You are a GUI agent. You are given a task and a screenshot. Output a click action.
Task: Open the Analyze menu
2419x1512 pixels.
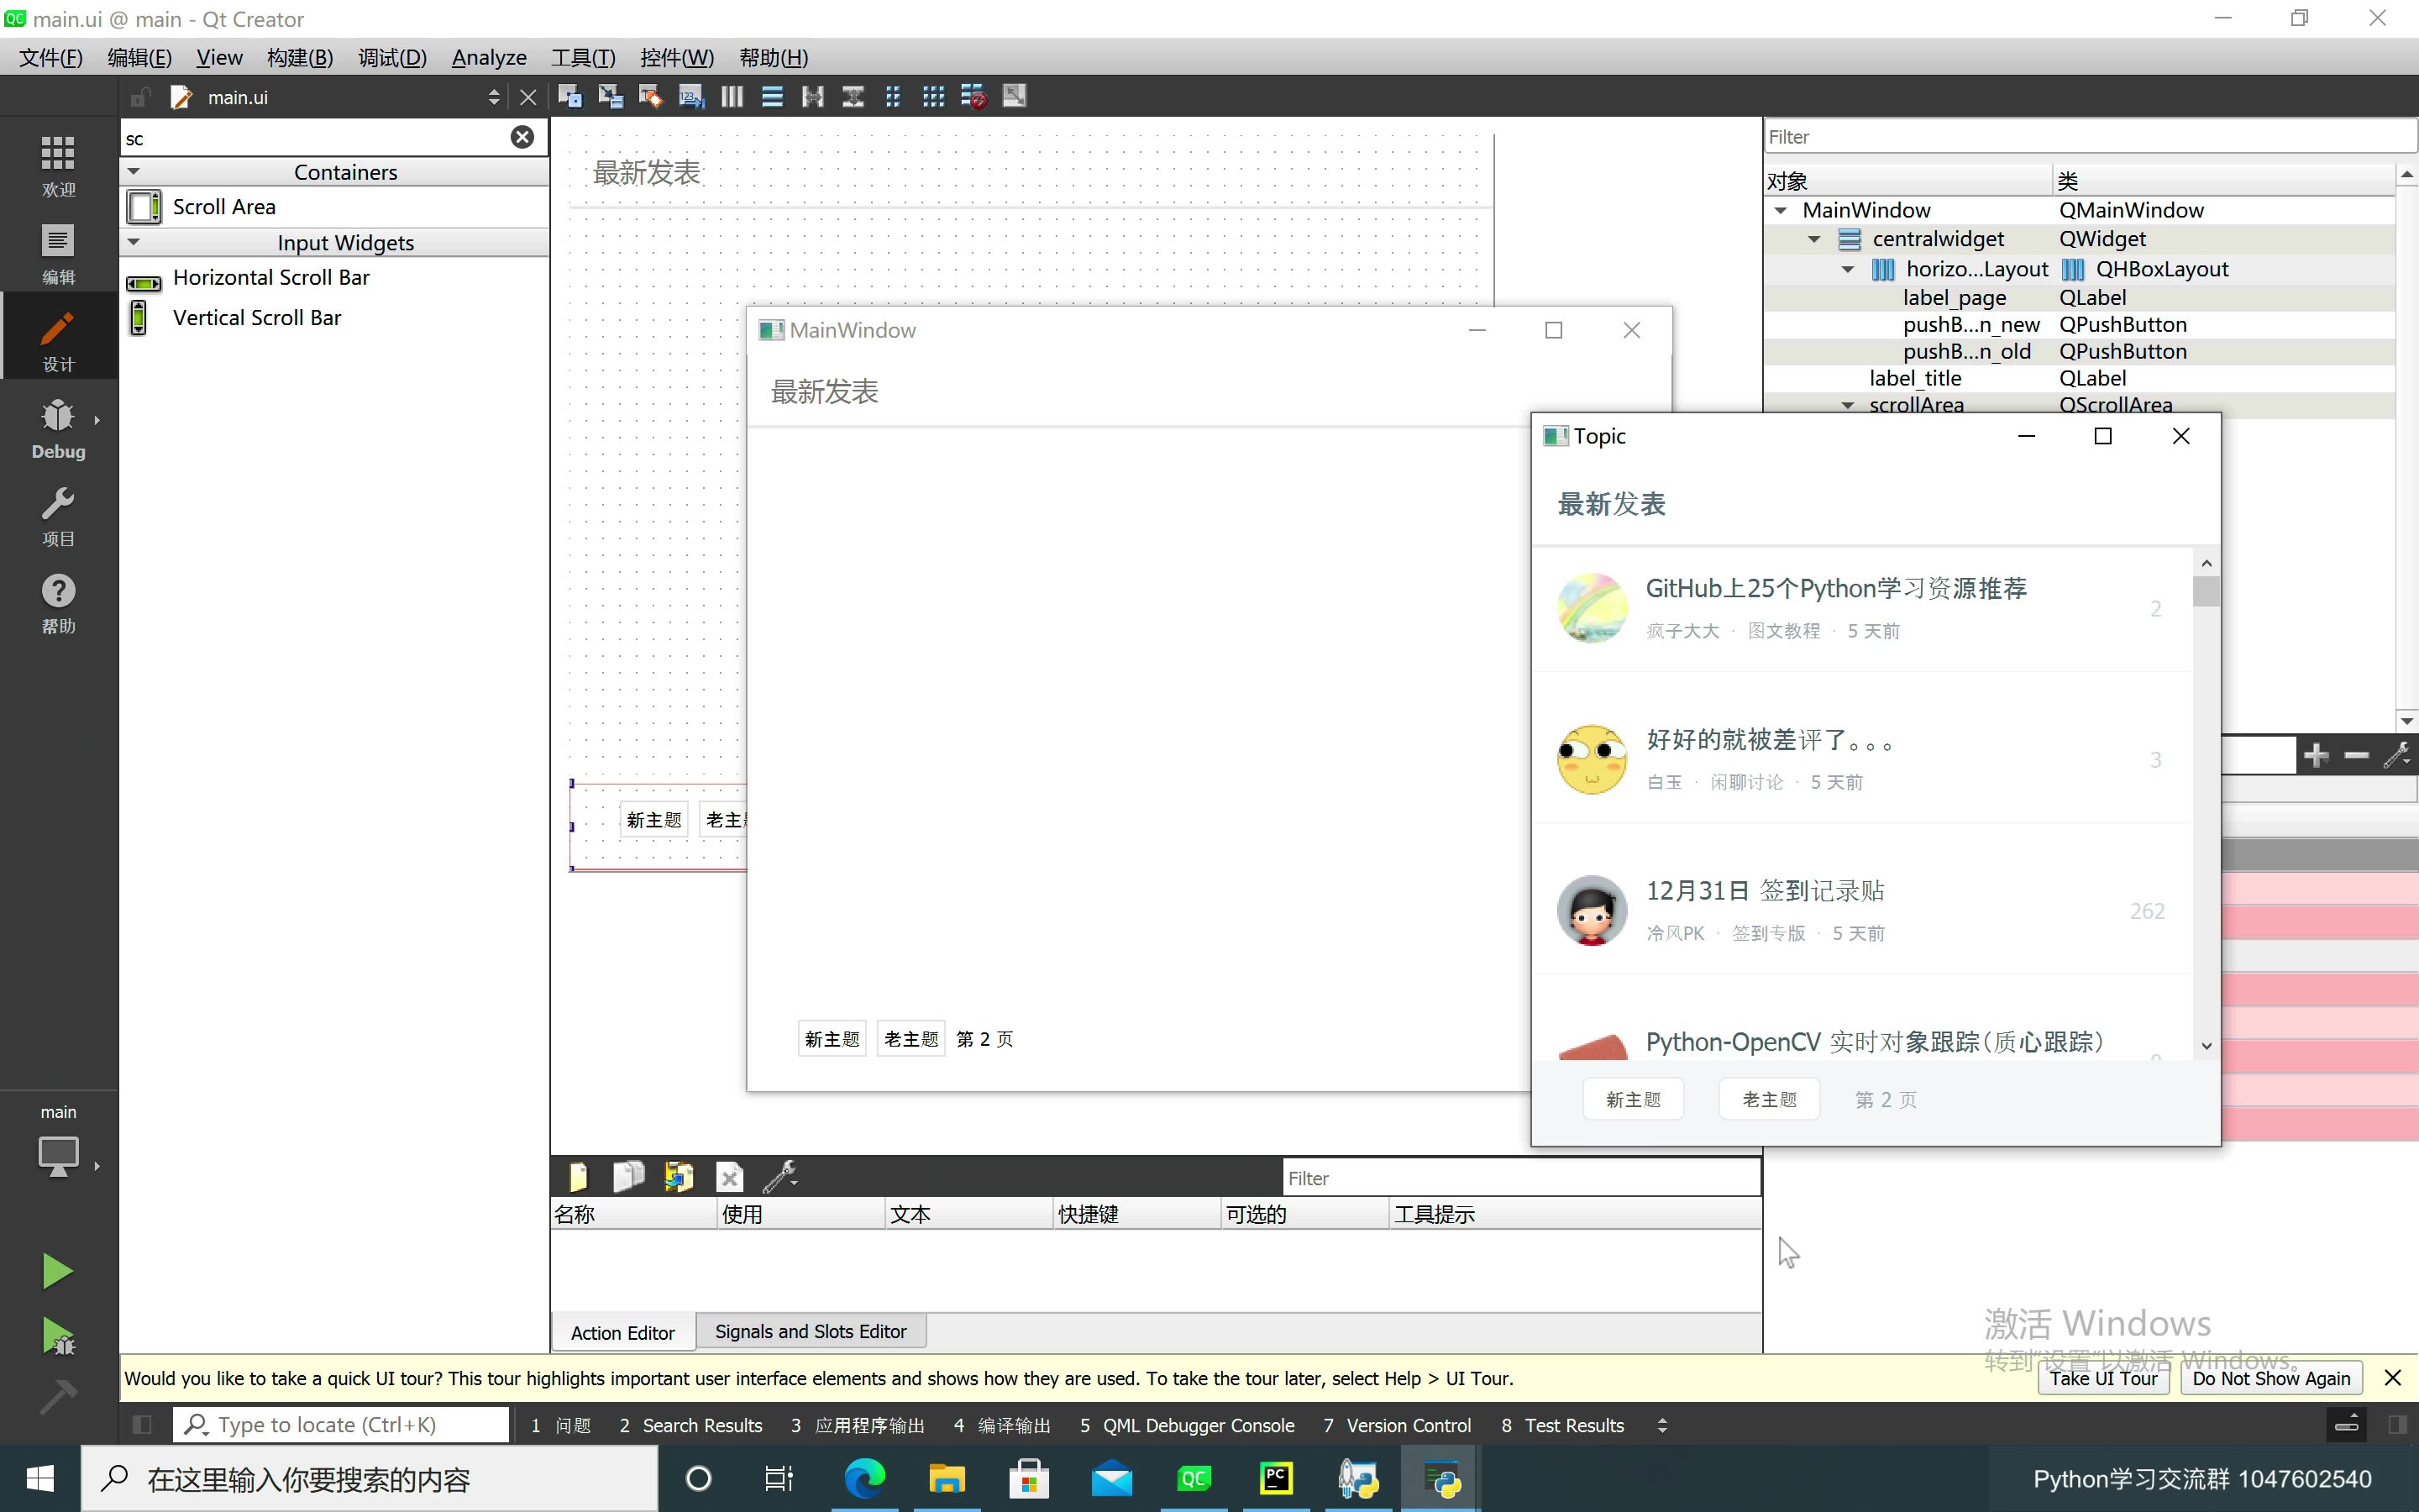pyautogui.click(x=489, y=57)
